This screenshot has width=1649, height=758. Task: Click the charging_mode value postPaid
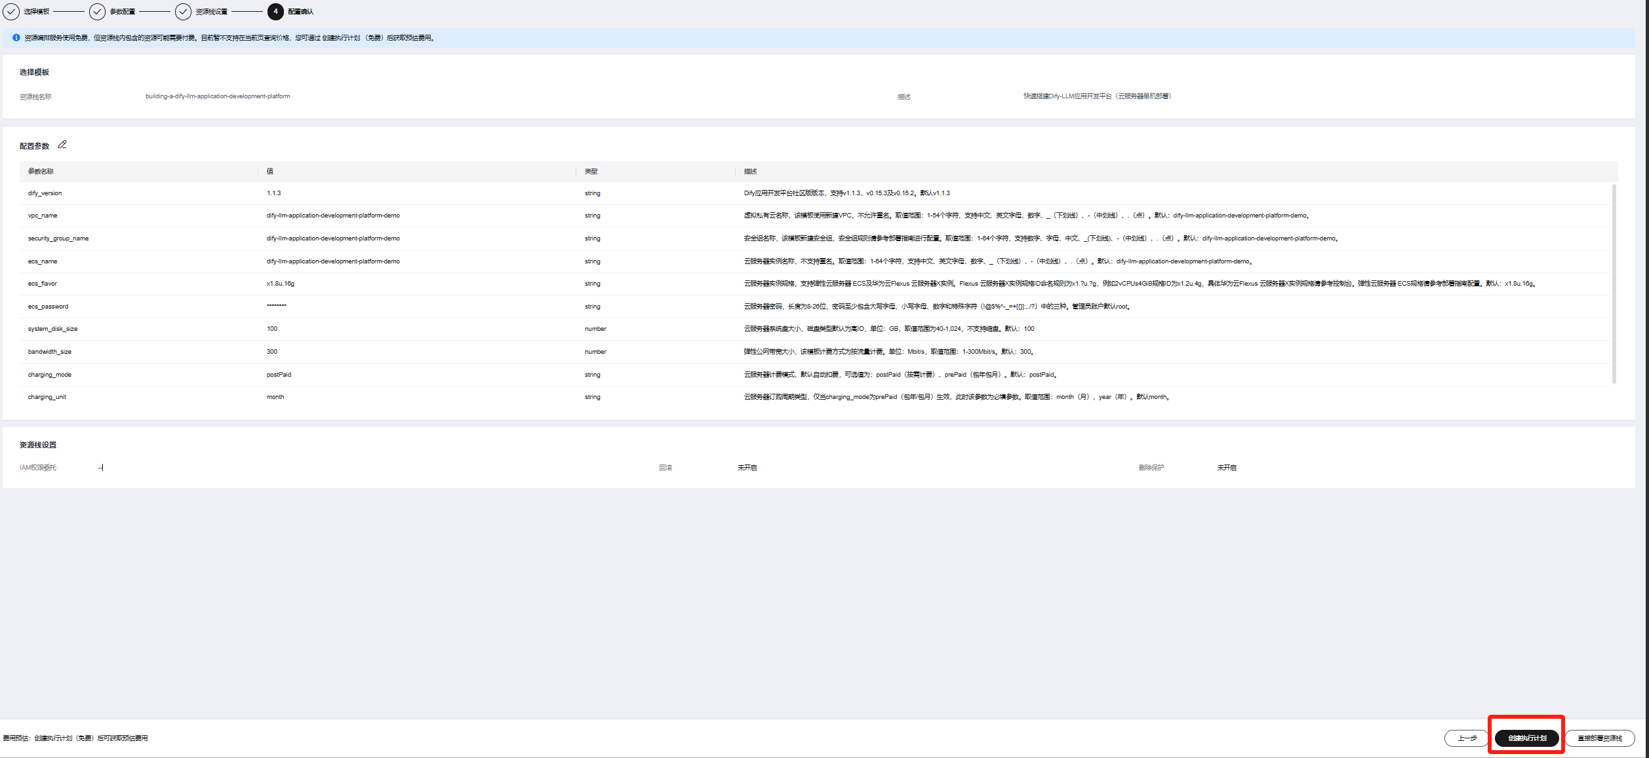tap(279, 375)
